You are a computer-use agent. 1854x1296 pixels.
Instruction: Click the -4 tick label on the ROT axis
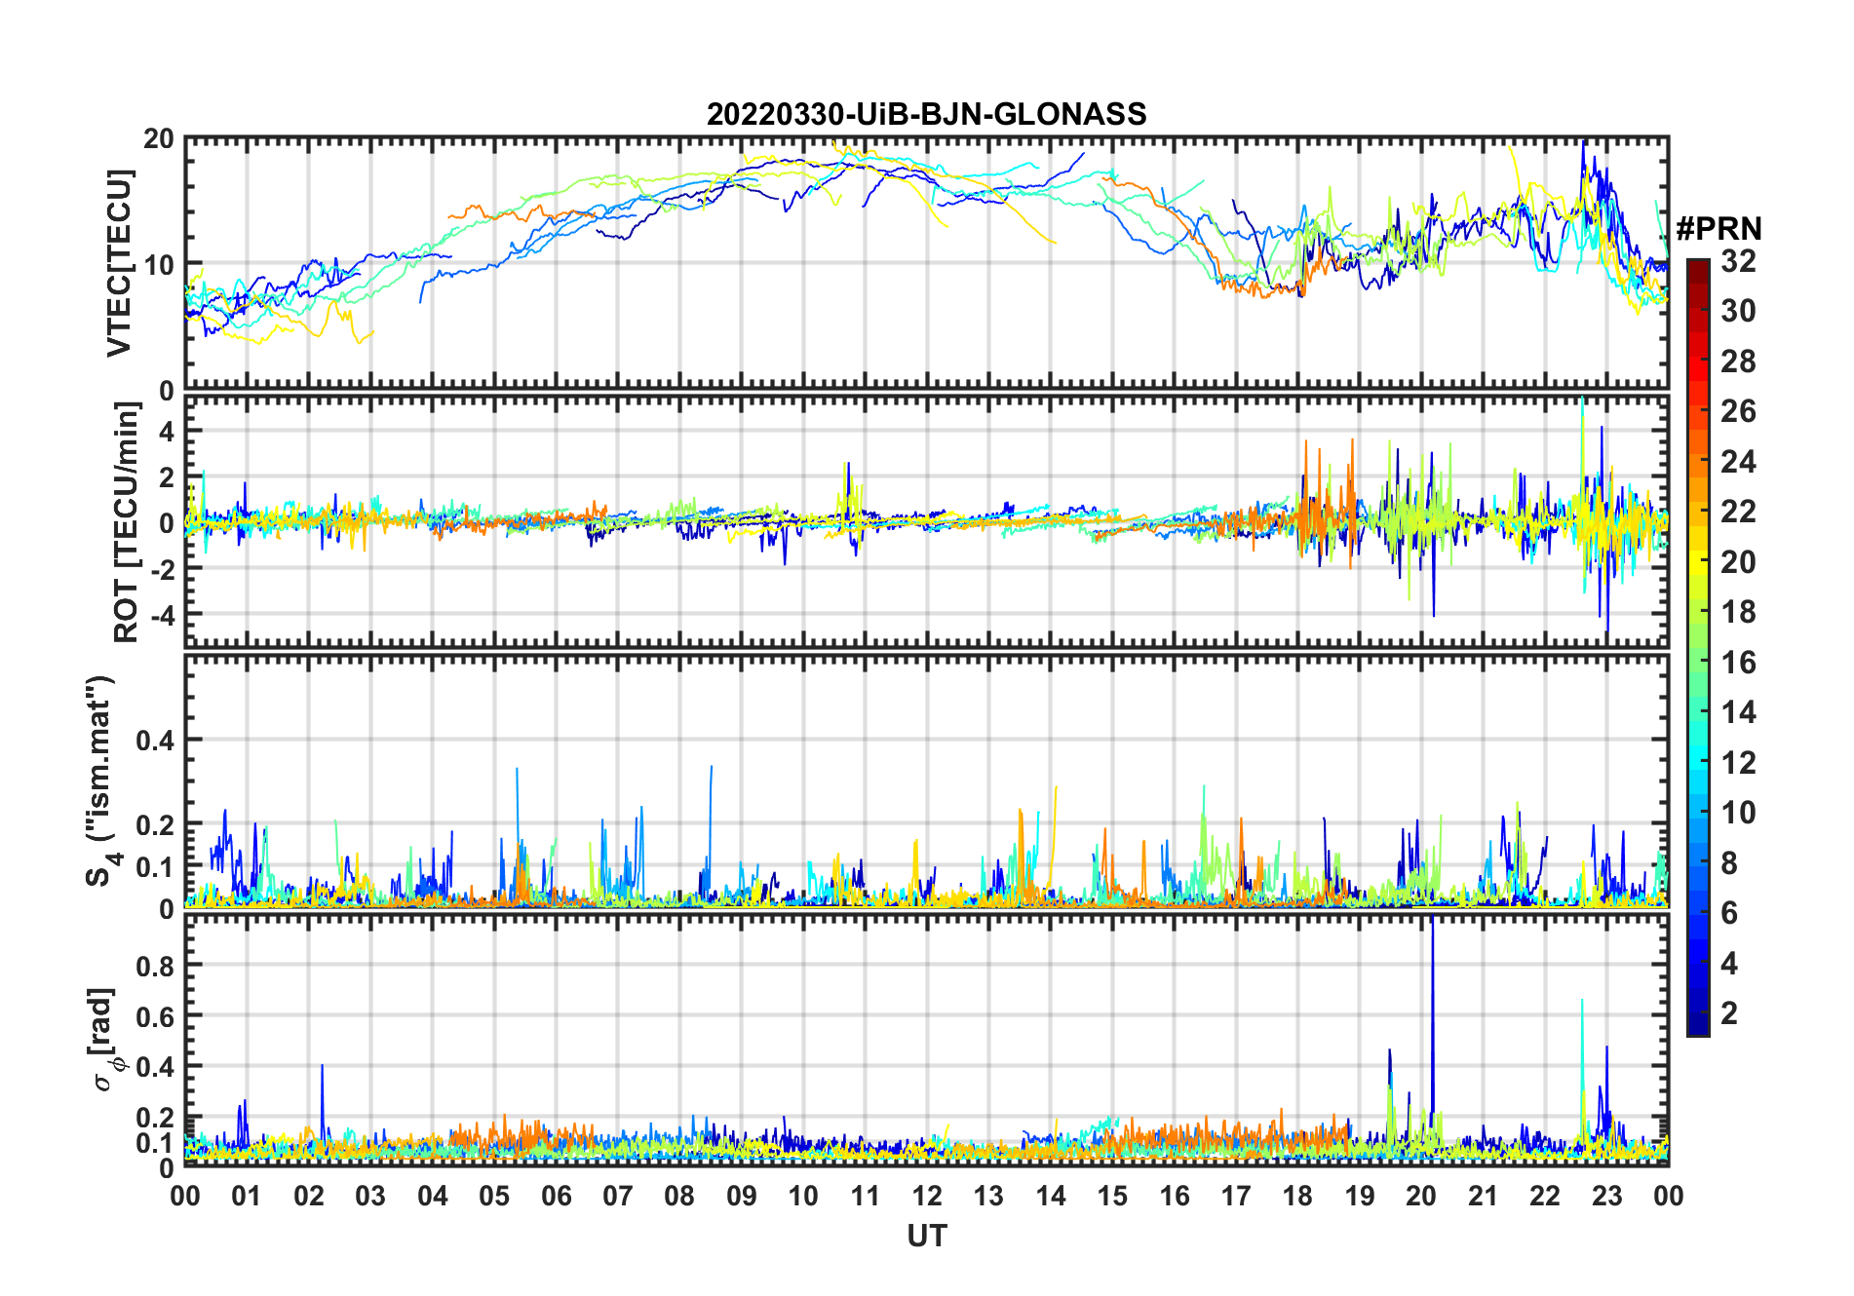pos(159,615)
